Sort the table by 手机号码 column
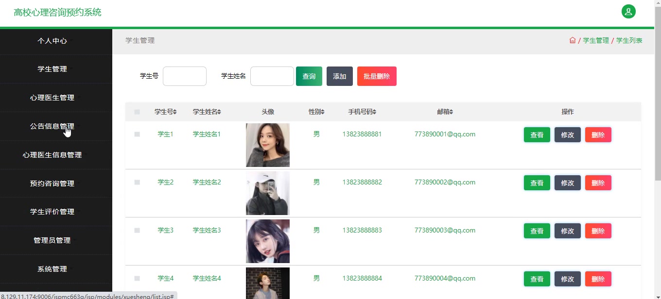The height and width of the screenshot is (299, 661). [x=362, y=112]
